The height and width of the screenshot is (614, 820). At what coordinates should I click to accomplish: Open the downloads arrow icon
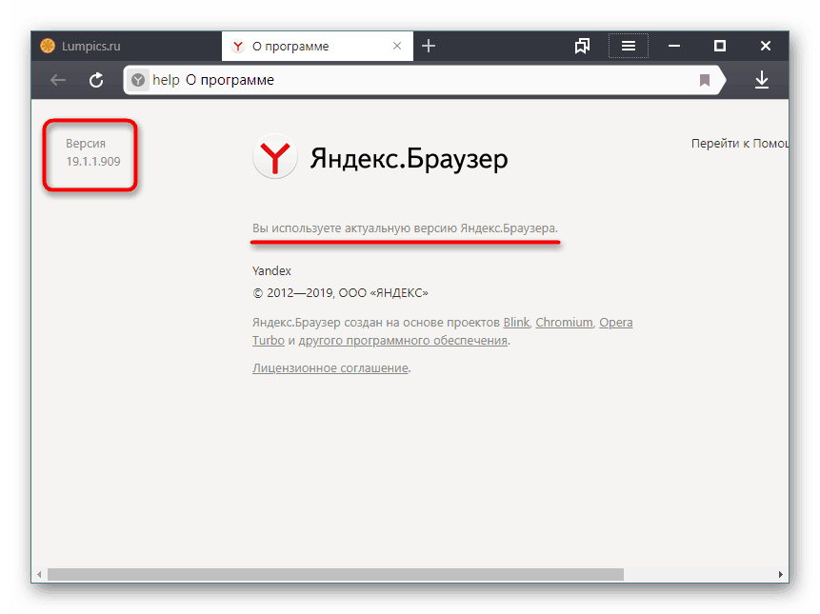pyautogui.click(x=762, y=80)
